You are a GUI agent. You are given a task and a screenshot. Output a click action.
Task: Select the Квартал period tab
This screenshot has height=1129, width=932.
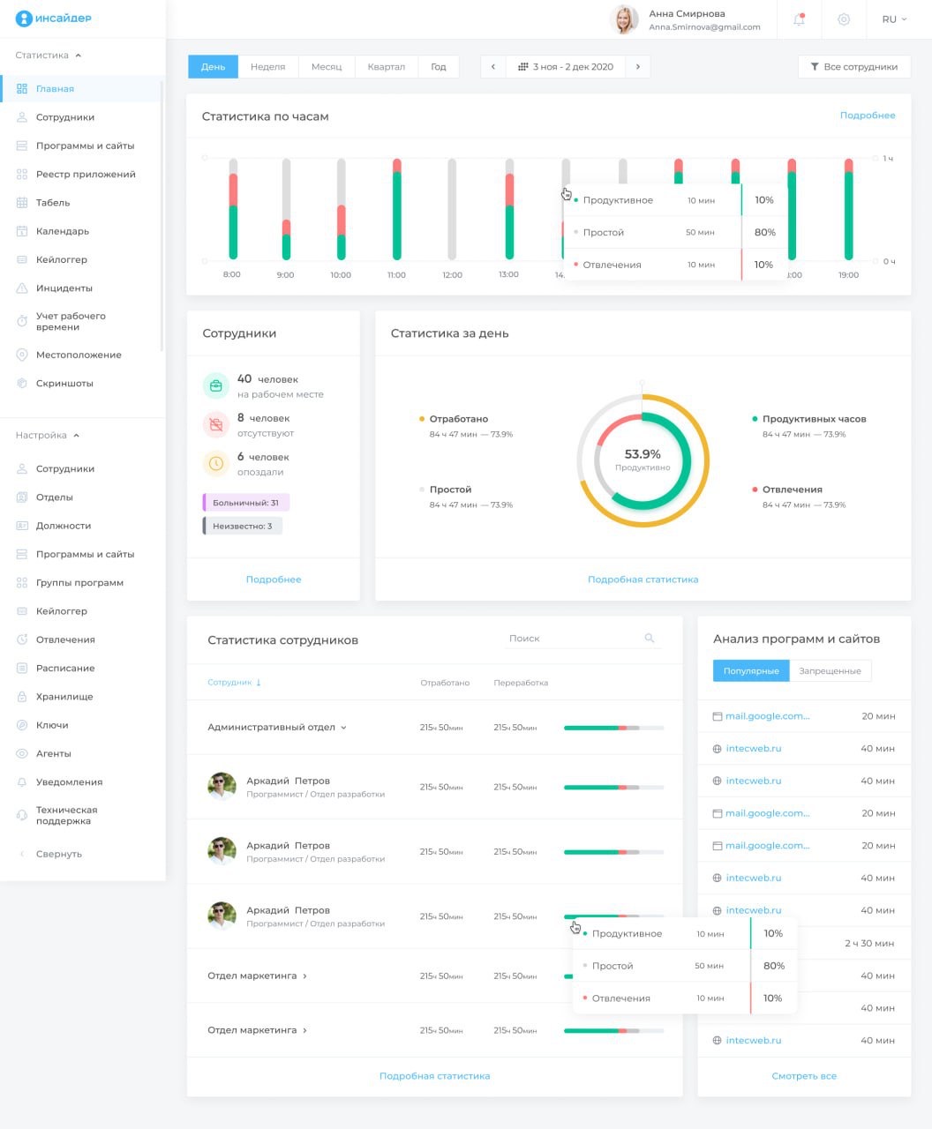386,67
